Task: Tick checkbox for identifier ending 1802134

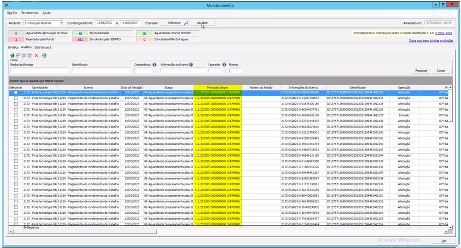Action: coord(16,98)
